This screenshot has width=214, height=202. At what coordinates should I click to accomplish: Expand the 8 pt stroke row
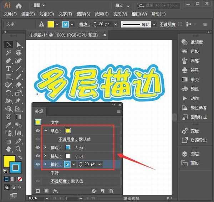point(45,156)
